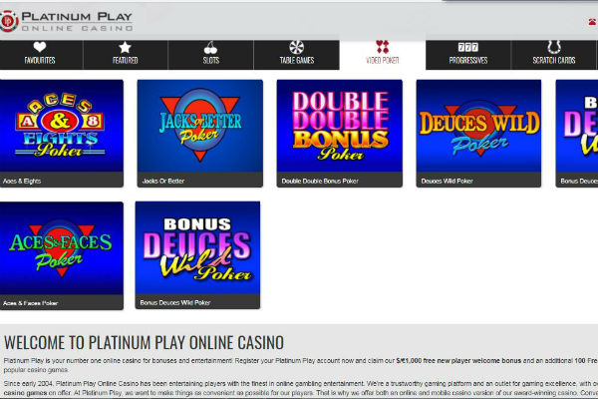Viewport: 598px width, 399px height.
Task: Click the Platinum Play casino chip logo
Action: pos(8,21)
